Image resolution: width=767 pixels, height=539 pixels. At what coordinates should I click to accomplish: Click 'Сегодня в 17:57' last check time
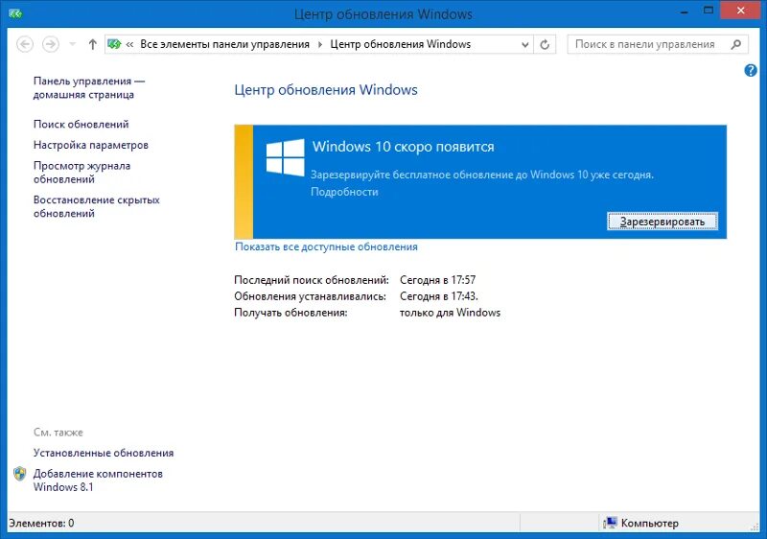click(438, 280)
